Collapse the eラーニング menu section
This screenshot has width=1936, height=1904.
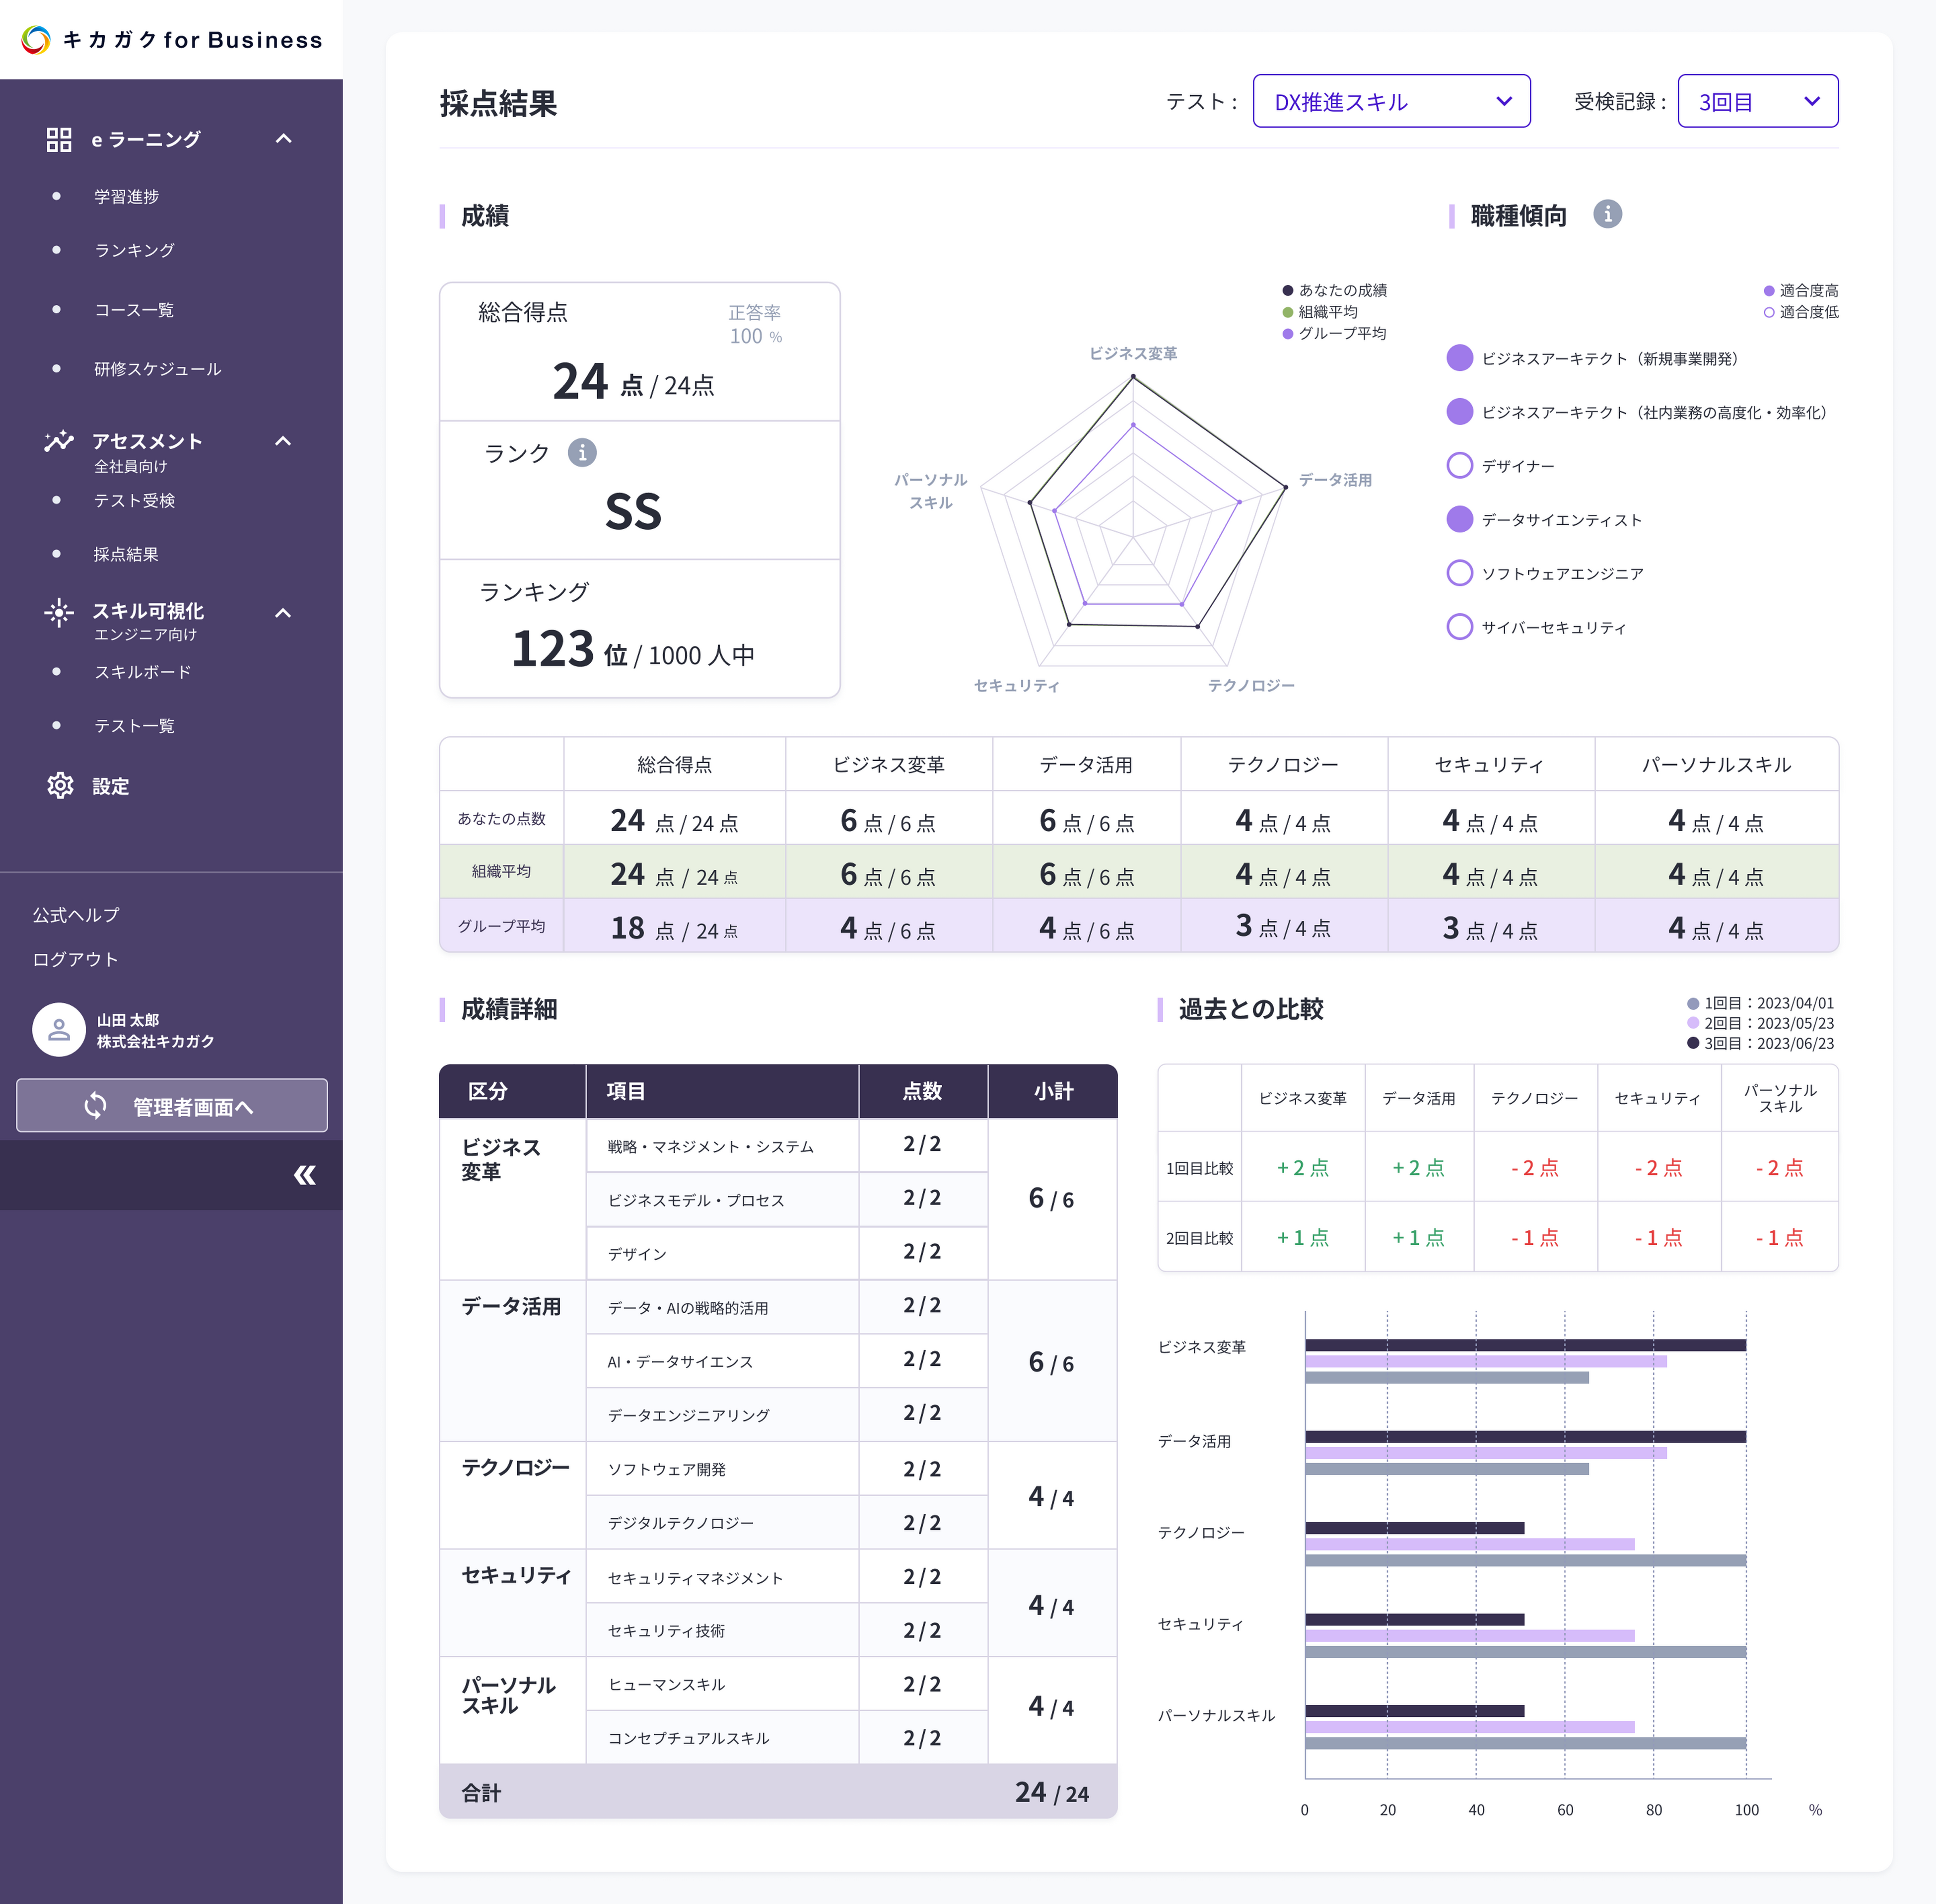283,139
